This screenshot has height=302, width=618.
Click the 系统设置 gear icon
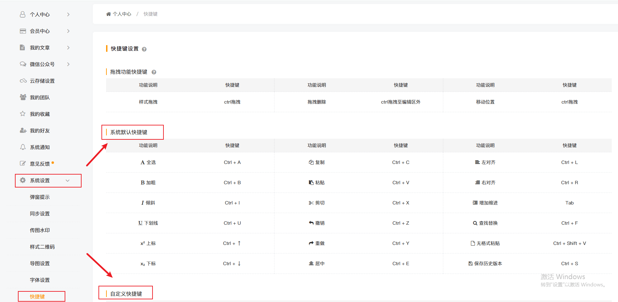(23, 180)
